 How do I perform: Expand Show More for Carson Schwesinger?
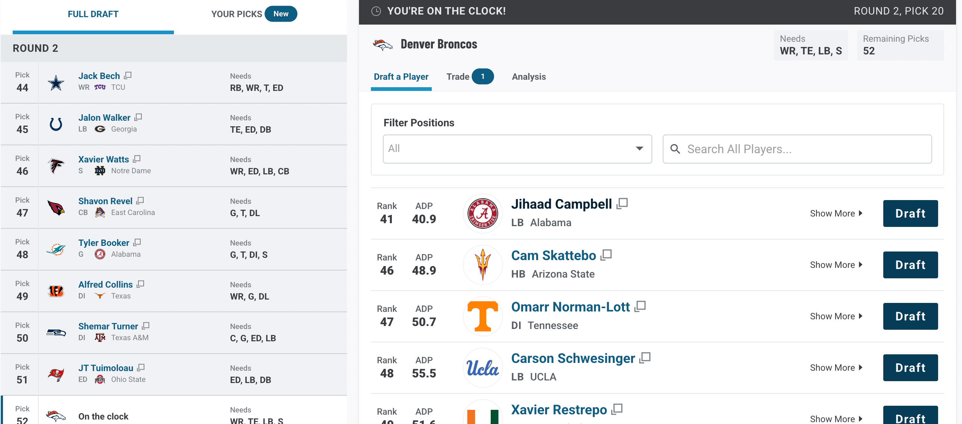coord(836,368)
